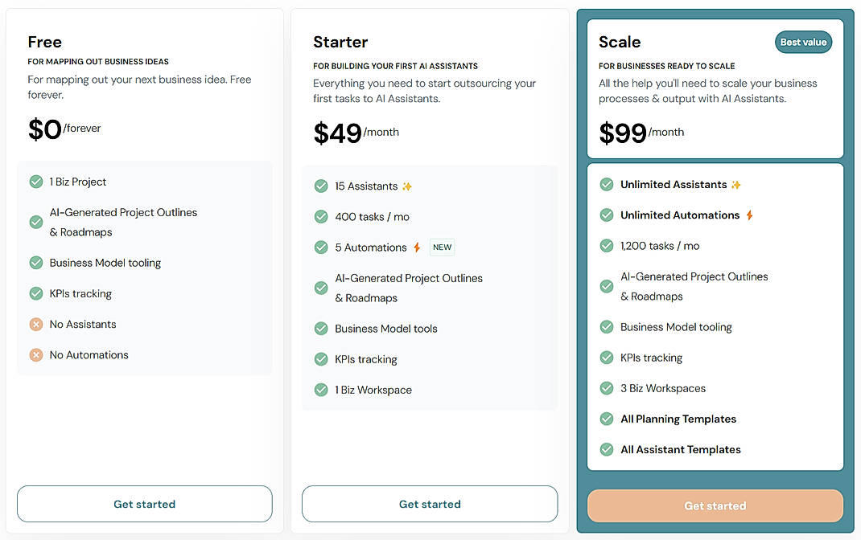Image resolution: width=861 pixels, height=540 pixels.
Task: Click the checkmark beside KPIs tracking in Starter
Action: tap(320, 359)
